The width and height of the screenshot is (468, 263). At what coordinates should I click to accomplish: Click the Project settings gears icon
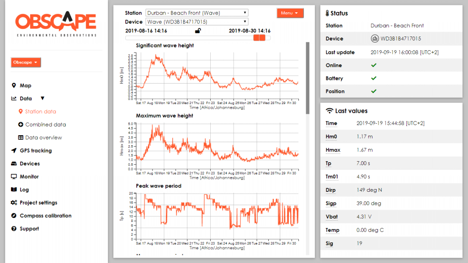14,203
